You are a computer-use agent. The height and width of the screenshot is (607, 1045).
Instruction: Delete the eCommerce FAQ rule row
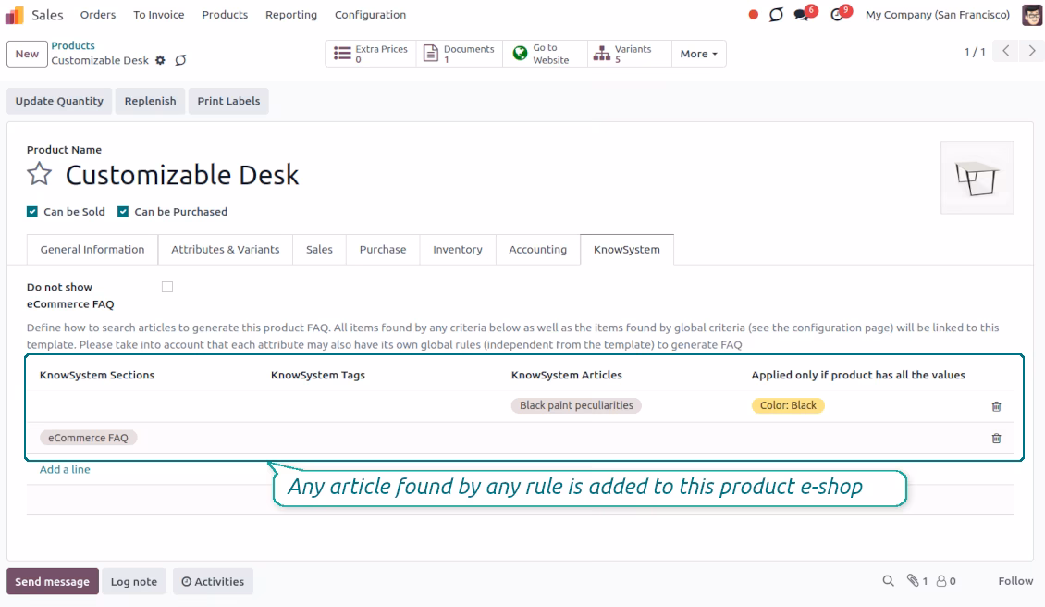pos(996,439)
